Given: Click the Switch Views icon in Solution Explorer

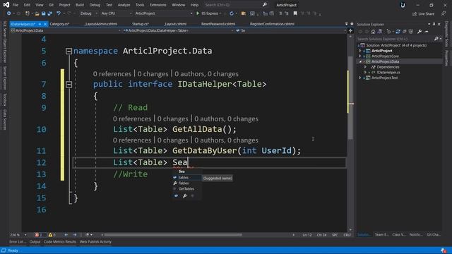Looking at the screenshot, I should click(x=380, y=32).
